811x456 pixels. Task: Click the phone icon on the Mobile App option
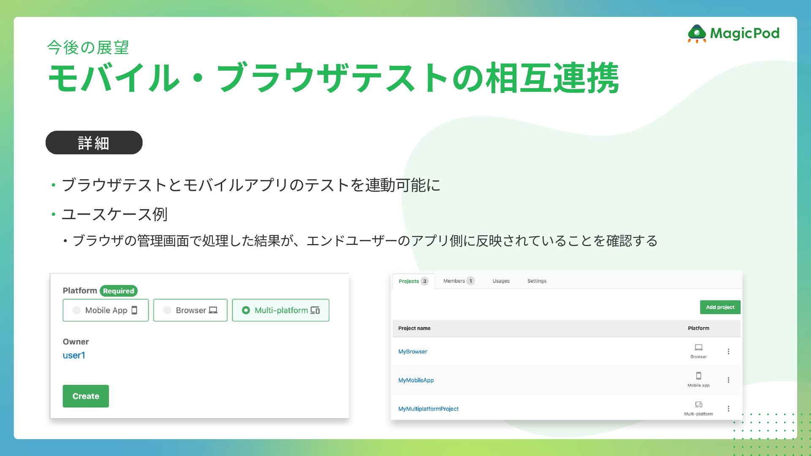[134, 310]
